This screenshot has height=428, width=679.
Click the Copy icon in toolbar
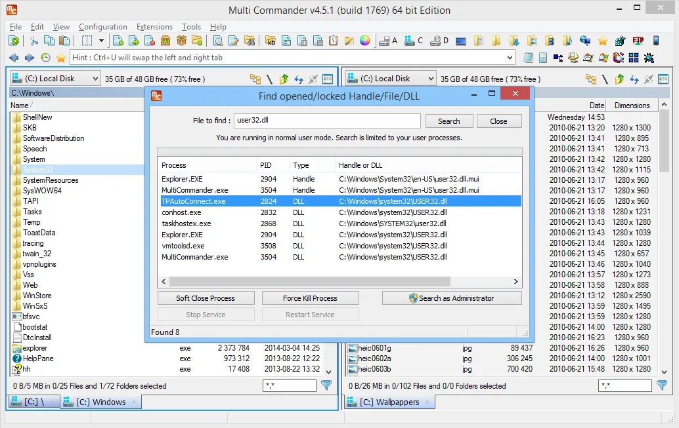click(49, 41)
